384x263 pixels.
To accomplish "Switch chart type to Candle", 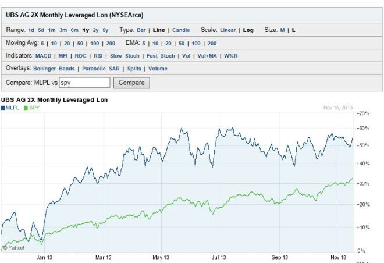I will 181,30.
